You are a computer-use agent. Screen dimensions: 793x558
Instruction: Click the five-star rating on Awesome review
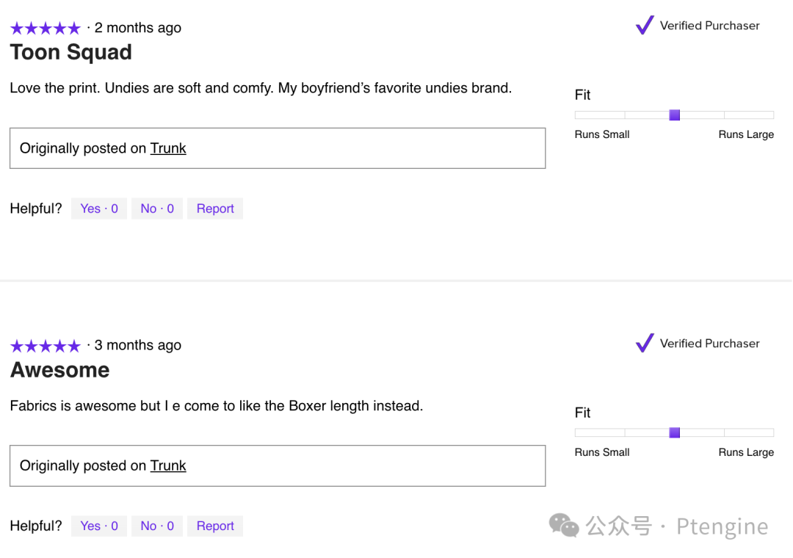pos(45,346)
